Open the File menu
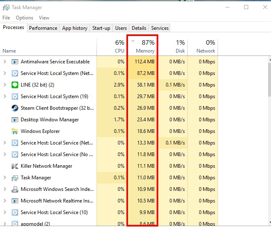Viewport: 271px width, 229px height. 6,18
